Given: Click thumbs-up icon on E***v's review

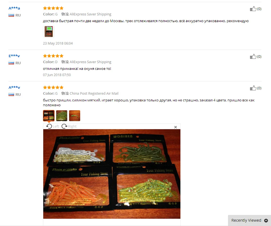Looking at the screenshot, I should coord(253,56).
